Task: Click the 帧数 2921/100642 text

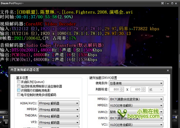Action: 20,38
